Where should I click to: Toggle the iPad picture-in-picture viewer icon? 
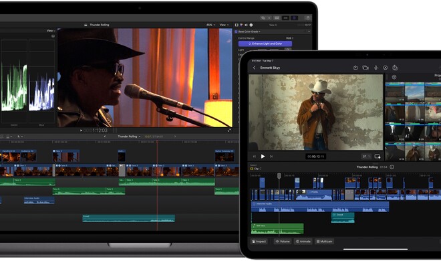coord(377,157)
